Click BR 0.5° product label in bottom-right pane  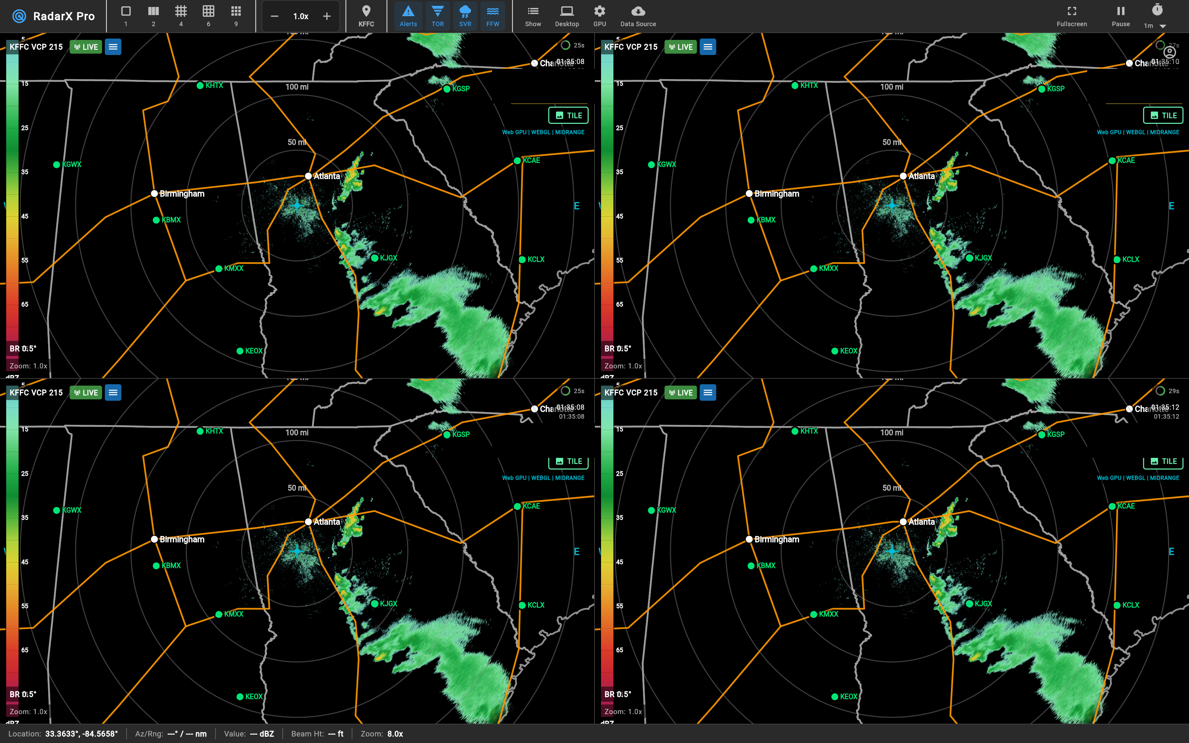click(x=618, y=694)
